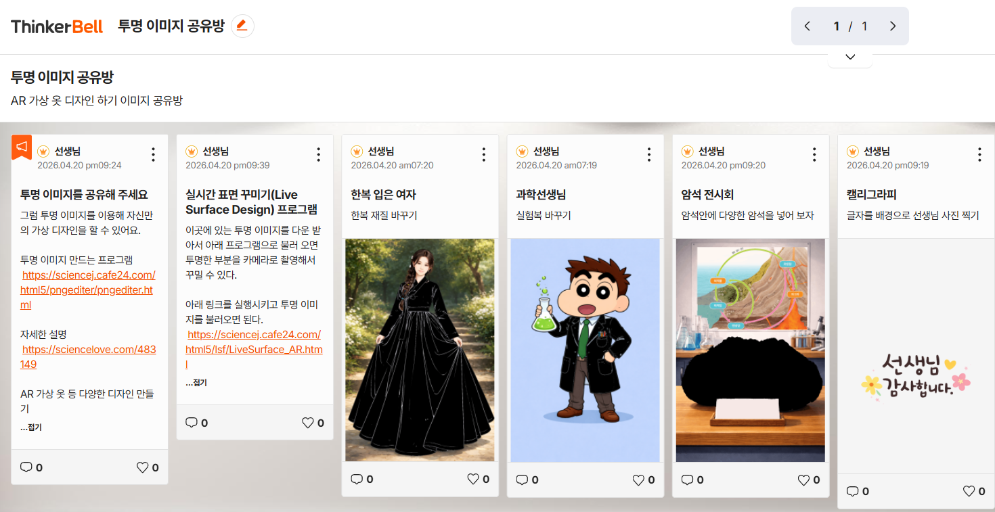The height and width of the screenshot is (512, 995).
Task: Click the text '글자를 배경으로 선생님 사진 찍기'
Action: [x=912, y=216]
